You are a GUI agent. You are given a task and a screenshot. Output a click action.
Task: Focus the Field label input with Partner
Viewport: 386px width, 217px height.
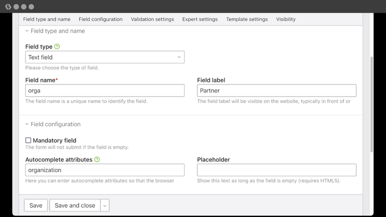[277, 91]
